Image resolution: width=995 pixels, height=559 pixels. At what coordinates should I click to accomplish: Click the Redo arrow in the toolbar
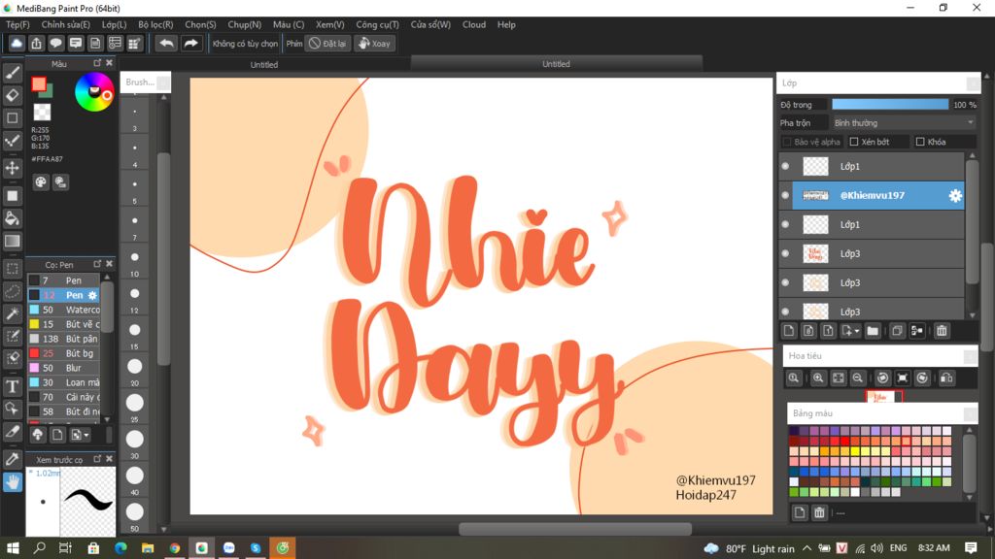pyautogui.click(x=190, y=43)
